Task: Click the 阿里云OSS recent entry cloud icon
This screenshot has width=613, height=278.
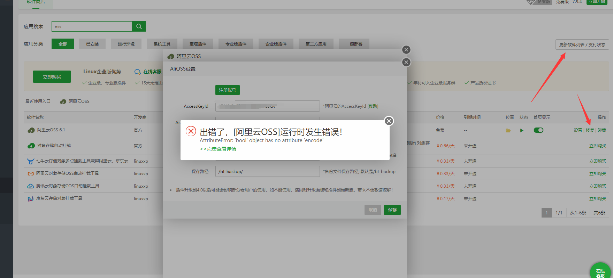Action: tap(63, 101)
